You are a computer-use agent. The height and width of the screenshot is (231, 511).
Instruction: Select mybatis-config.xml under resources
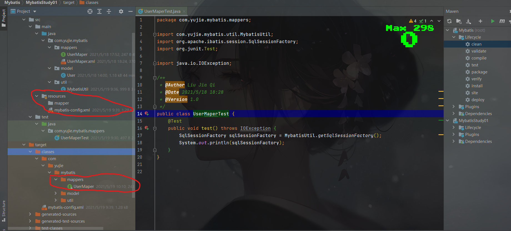click(x=72, y=110)
